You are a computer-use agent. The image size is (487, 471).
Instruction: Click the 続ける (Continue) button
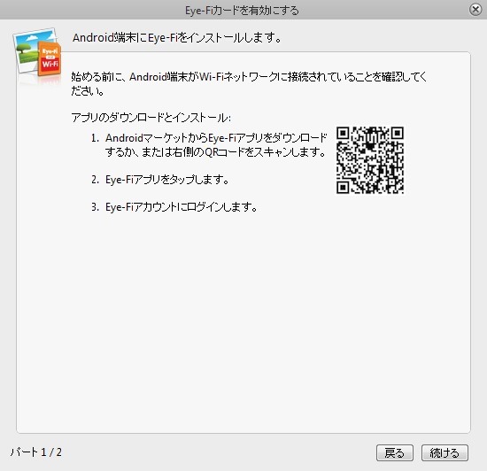(444, 452)
